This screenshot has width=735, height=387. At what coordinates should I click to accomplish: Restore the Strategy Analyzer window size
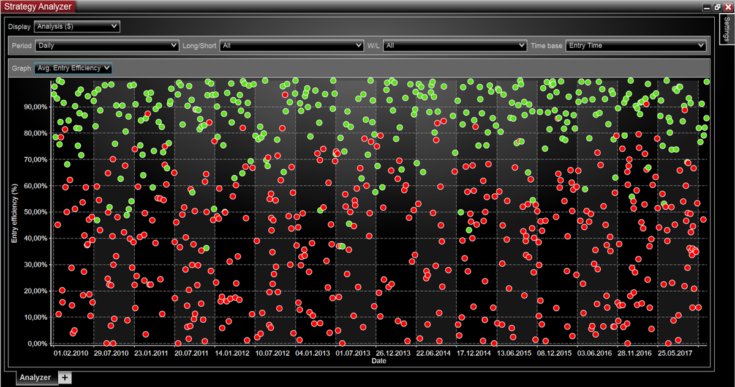coord(717,7)
